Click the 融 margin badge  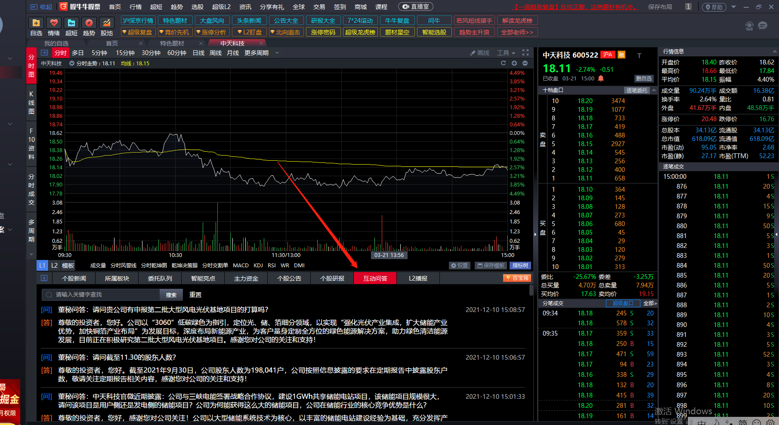click(621, 55)
